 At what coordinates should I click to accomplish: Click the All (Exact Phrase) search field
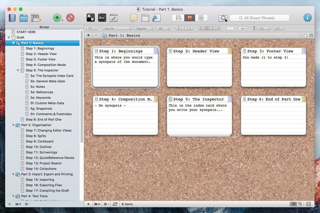tap(259, 18)
